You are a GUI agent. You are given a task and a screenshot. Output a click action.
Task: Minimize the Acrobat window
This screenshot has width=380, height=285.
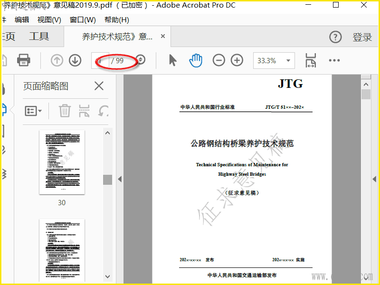coord(308,5)
